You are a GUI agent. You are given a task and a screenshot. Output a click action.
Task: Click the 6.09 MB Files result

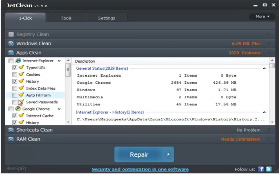pos(246,44)
